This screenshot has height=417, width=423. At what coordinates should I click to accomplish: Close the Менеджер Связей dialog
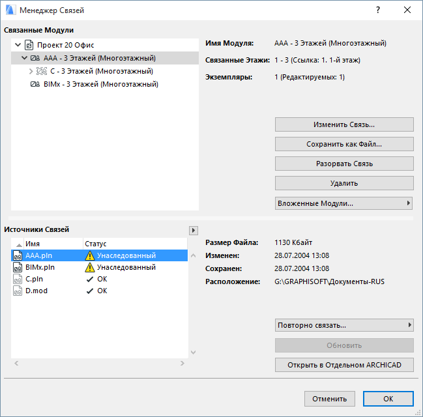click(x=407, y=10)
